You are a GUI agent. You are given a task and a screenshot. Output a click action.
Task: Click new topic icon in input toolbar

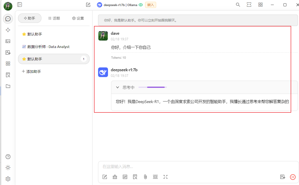(x=105, y=177)
